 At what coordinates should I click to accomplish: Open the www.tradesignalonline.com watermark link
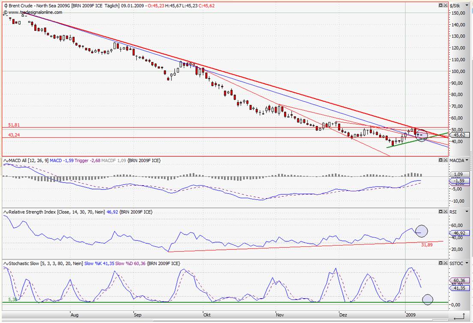[x=34, y=12]
